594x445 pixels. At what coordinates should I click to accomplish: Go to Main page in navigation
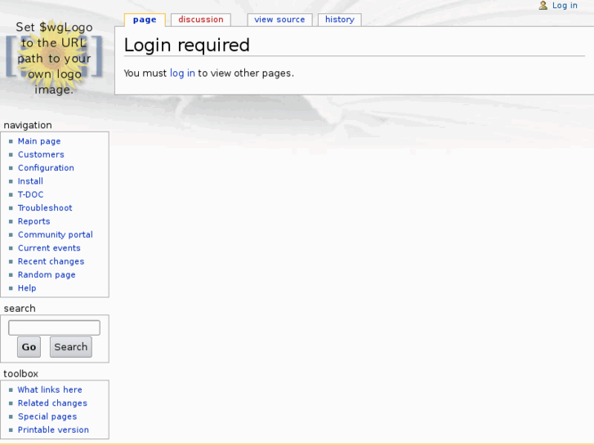point(39,141)
